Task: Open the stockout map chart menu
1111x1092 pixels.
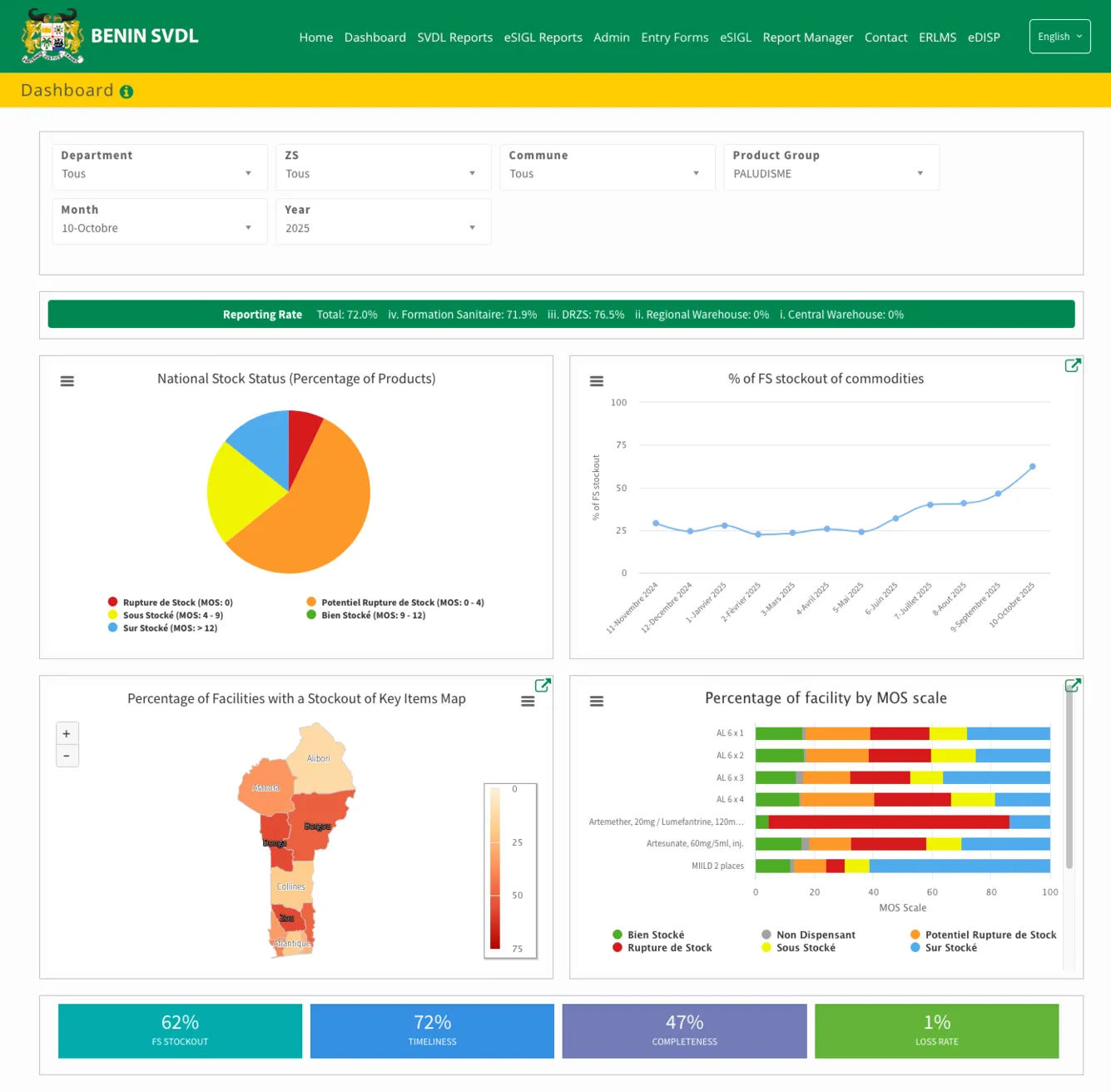Action: coord(528,701)
